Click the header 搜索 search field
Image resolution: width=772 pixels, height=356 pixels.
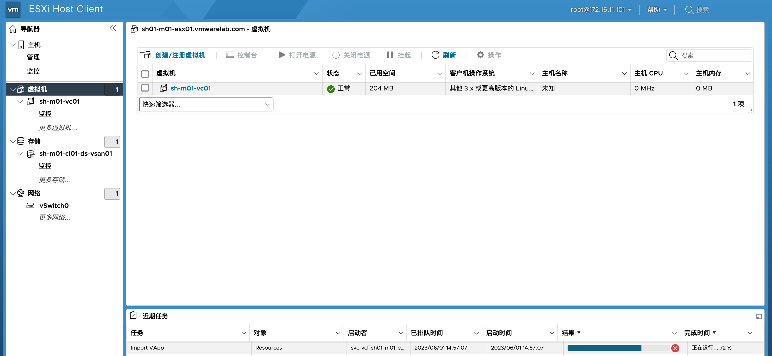[x=703, y=10]
